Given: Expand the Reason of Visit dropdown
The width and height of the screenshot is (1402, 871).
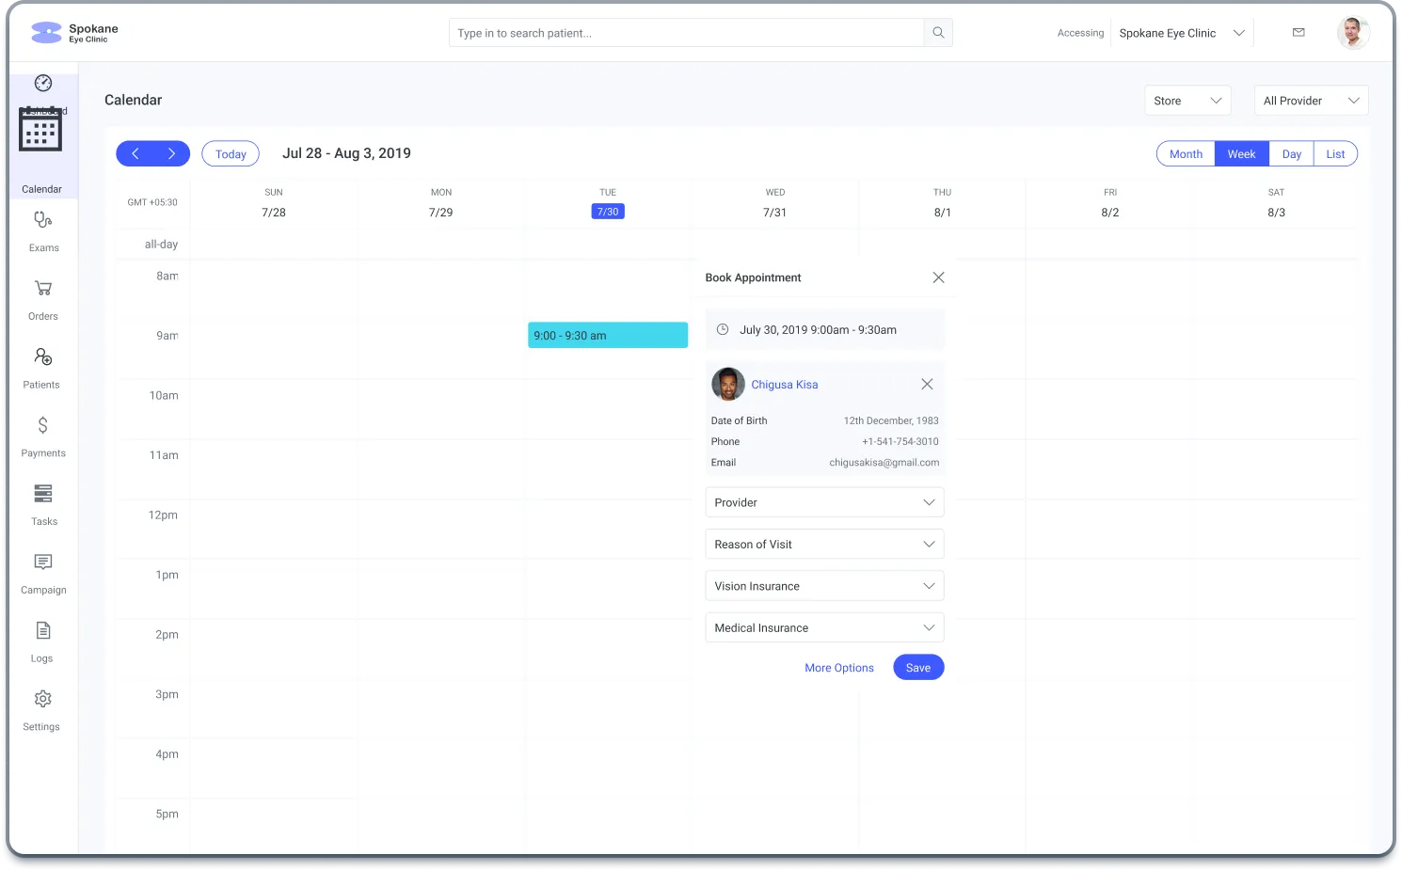Looking at the screenshot, I should point(824,545).
